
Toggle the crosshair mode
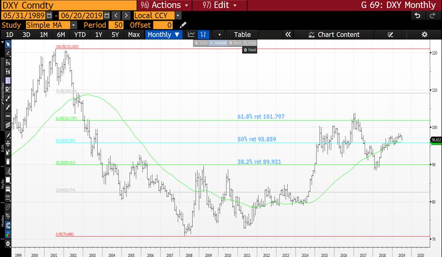(x=8, y=216)
